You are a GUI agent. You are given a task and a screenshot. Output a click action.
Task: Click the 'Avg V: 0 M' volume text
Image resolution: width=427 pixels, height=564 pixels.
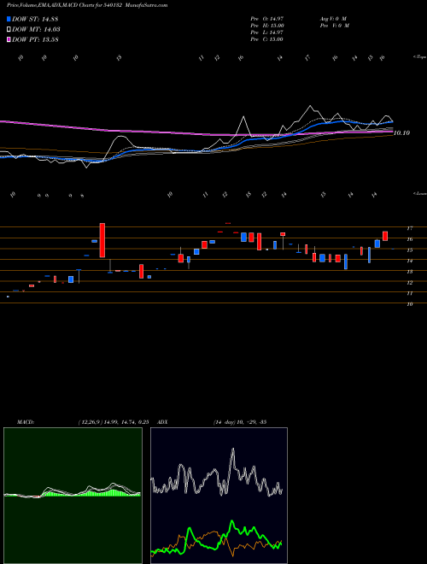coord(332,18)
